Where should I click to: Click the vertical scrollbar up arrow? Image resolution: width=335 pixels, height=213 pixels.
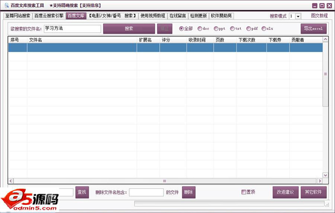[325, 39]
